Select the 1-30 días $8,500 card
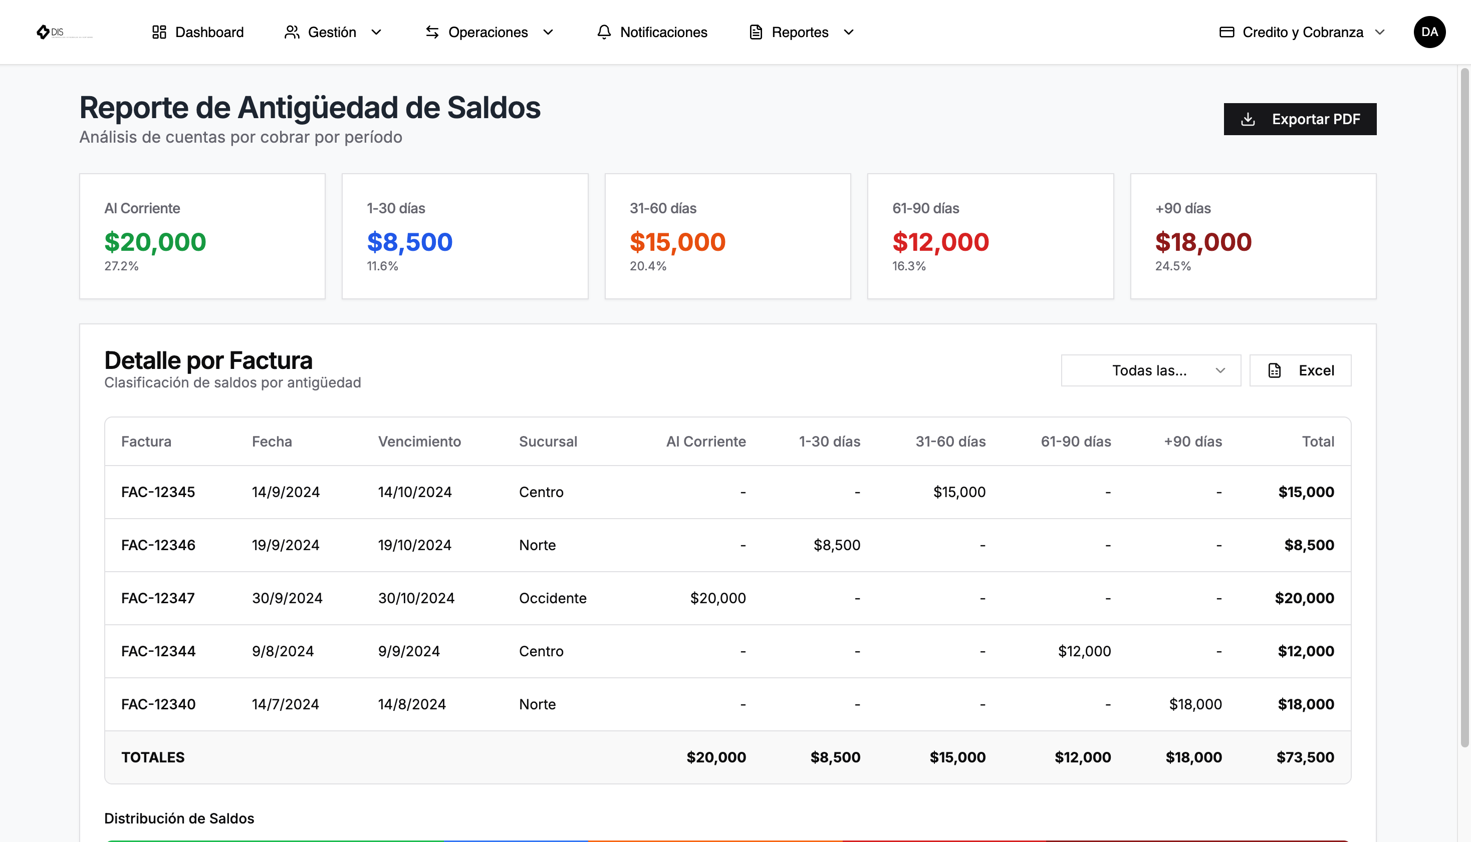This screenshot has height=842, width=1471. point(465,236)
